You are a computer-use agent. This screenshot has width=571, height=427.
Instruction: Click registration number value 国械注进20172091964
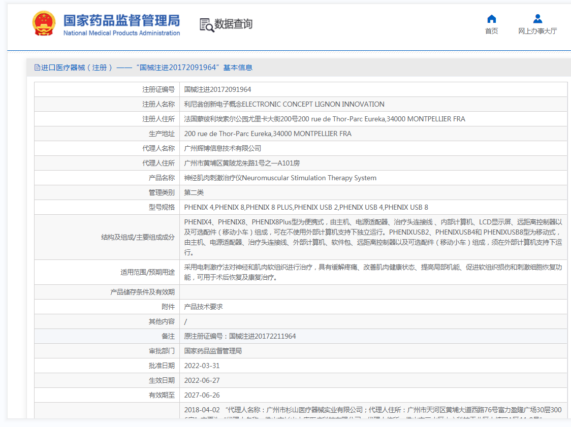coord(217,89)
